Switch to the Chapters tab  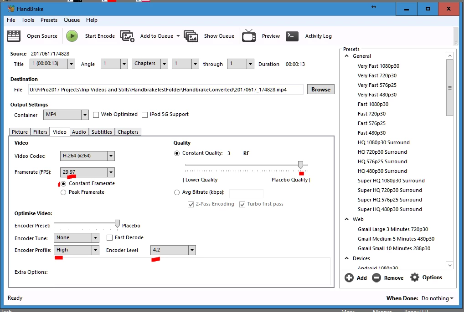(128, 132)
